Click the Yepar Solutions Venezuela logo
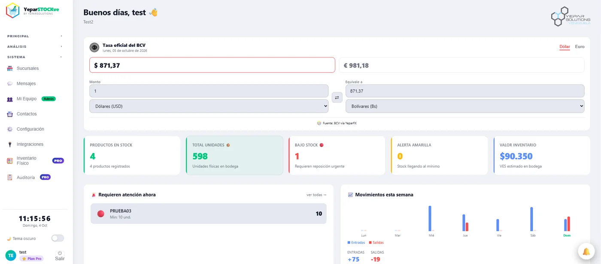601x264 pixels. pos(571,16)
